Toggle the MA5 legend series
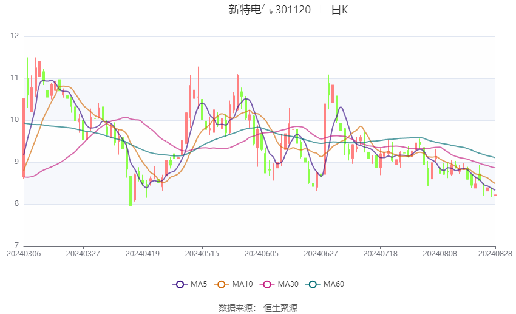The width and height of the screenshot is (516, 314). point(190,284)
